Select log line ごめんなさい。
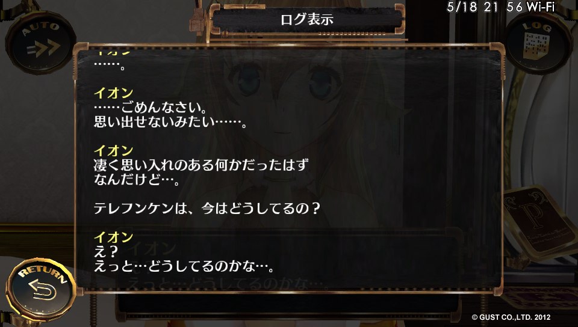Image resolution: width=578 pixels, height=327 pixels. pyautogui.click(x=151, y=107)
